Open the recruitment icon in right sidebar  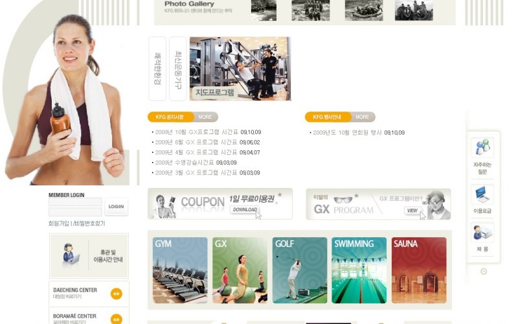482,232
